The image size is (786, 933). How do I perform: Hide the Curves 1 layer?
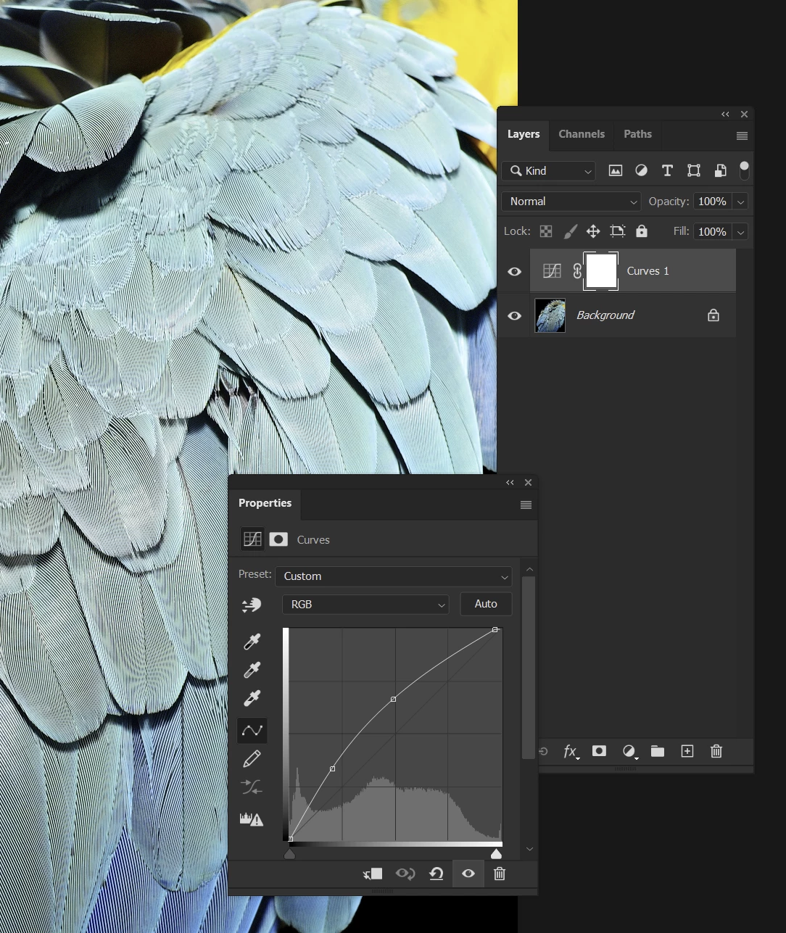pos(514,271)
